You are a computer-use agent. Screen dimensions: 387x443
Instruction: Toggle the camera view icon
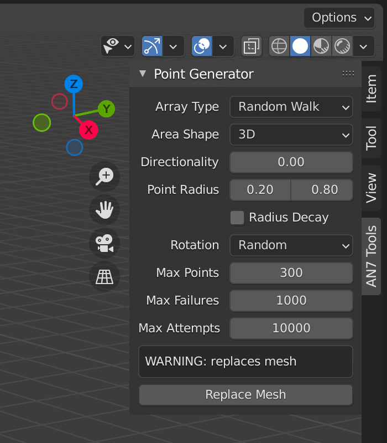pos(104,243)
